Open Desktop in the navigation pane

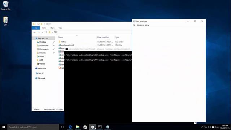point(43,42)
